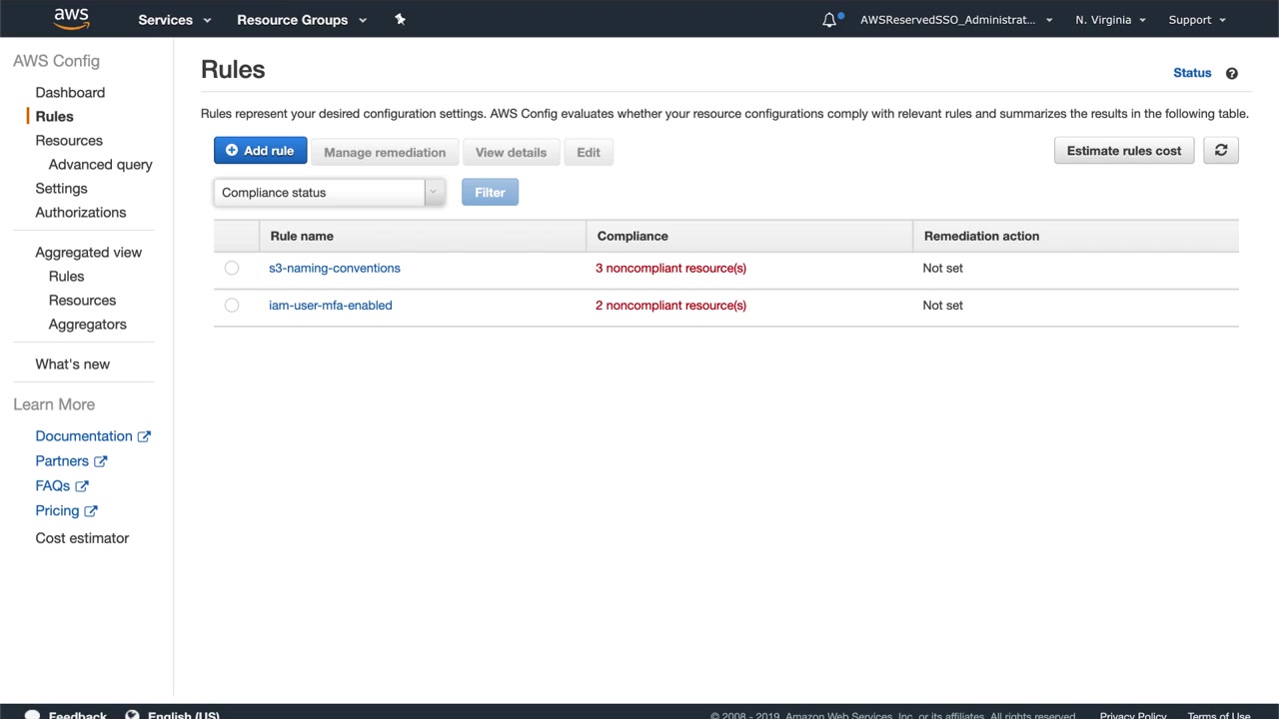The height and width of the screenshot is (719, 1279).
Task: Open the Support dropdown menu
Action: [x=1196, y=20]
